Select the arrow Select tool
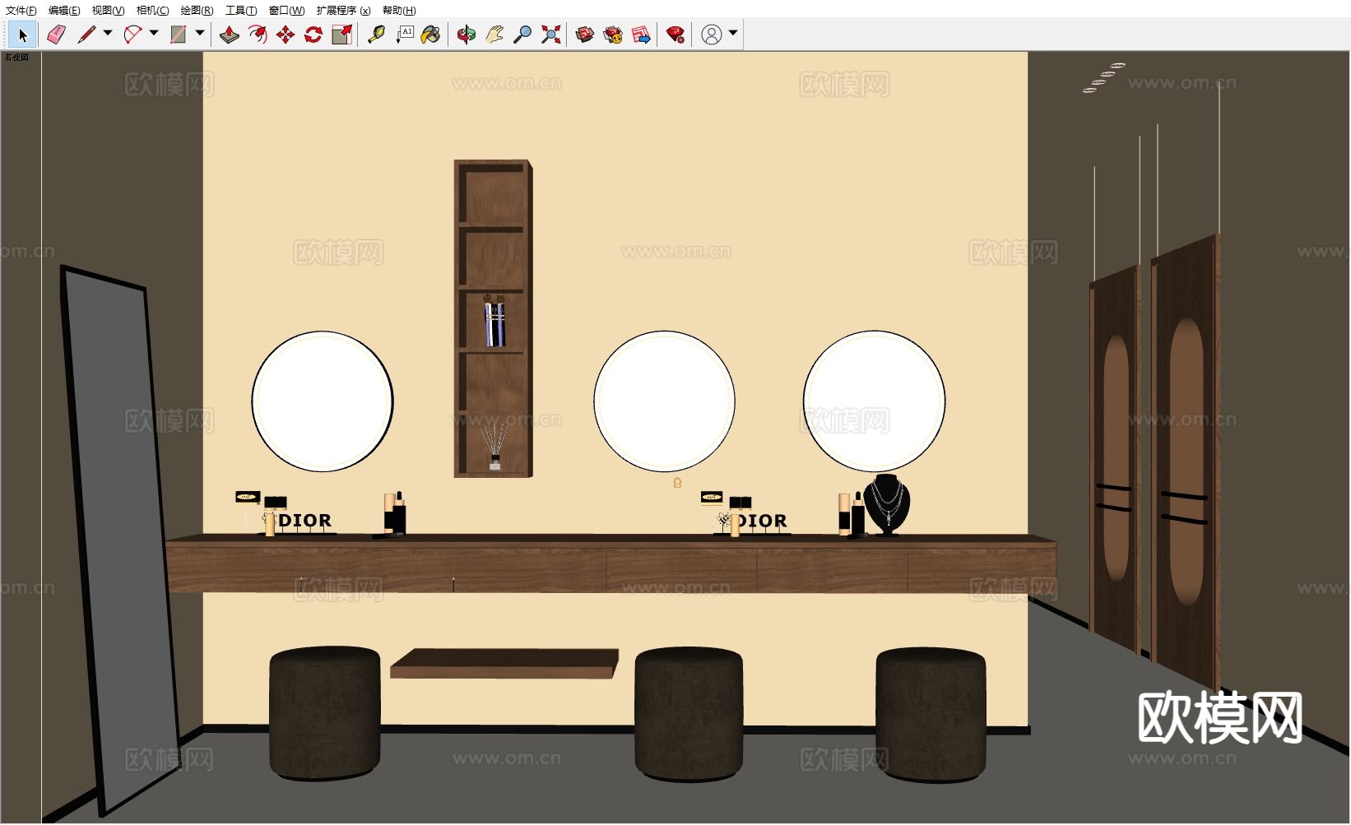The height and width of the screenshot is (825, 1351). click(x=22, y=35)
